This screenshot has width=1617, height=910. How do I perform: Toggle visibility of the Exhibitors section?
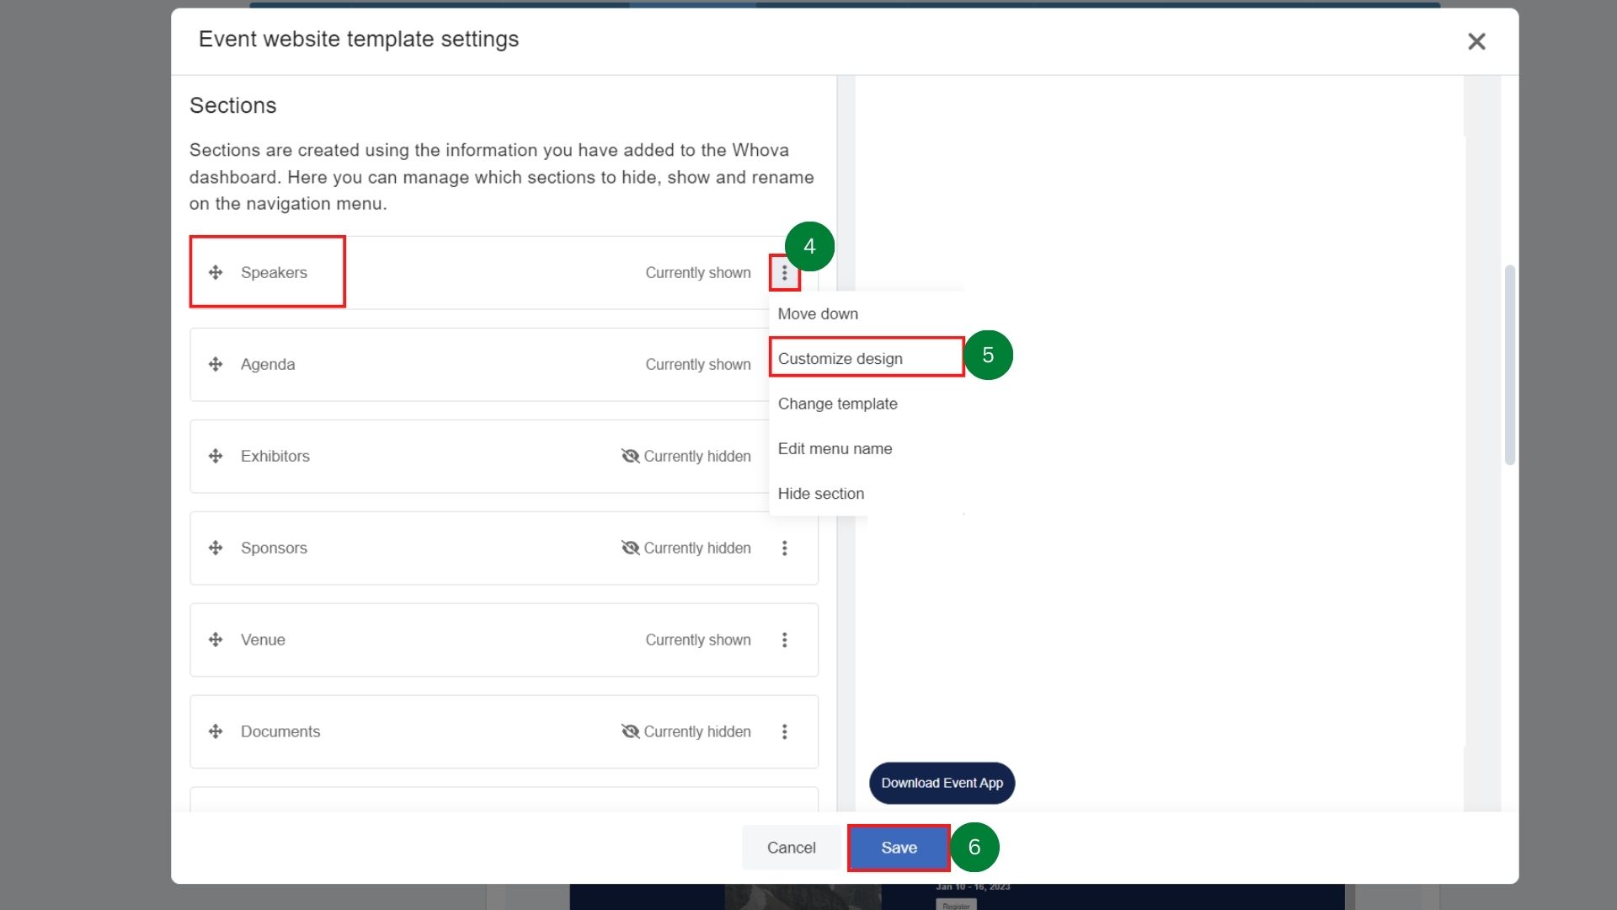[x=630, y=456]
